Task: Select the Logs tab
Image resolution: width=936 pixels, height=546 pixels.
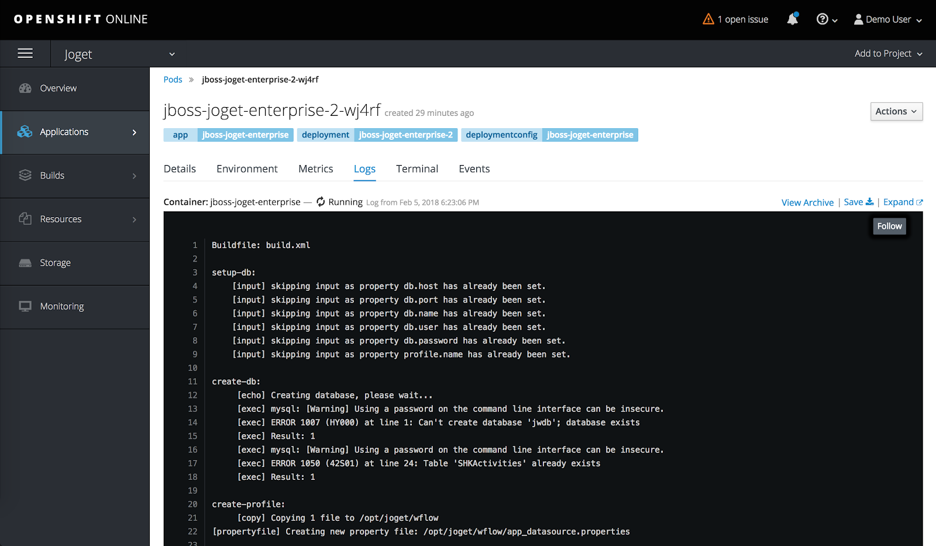Action: (x=364, y=169)
